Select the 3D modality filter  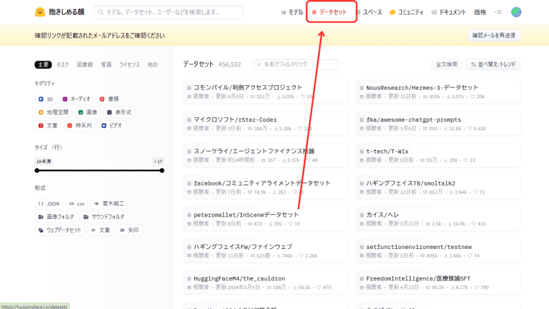(46, 99)
